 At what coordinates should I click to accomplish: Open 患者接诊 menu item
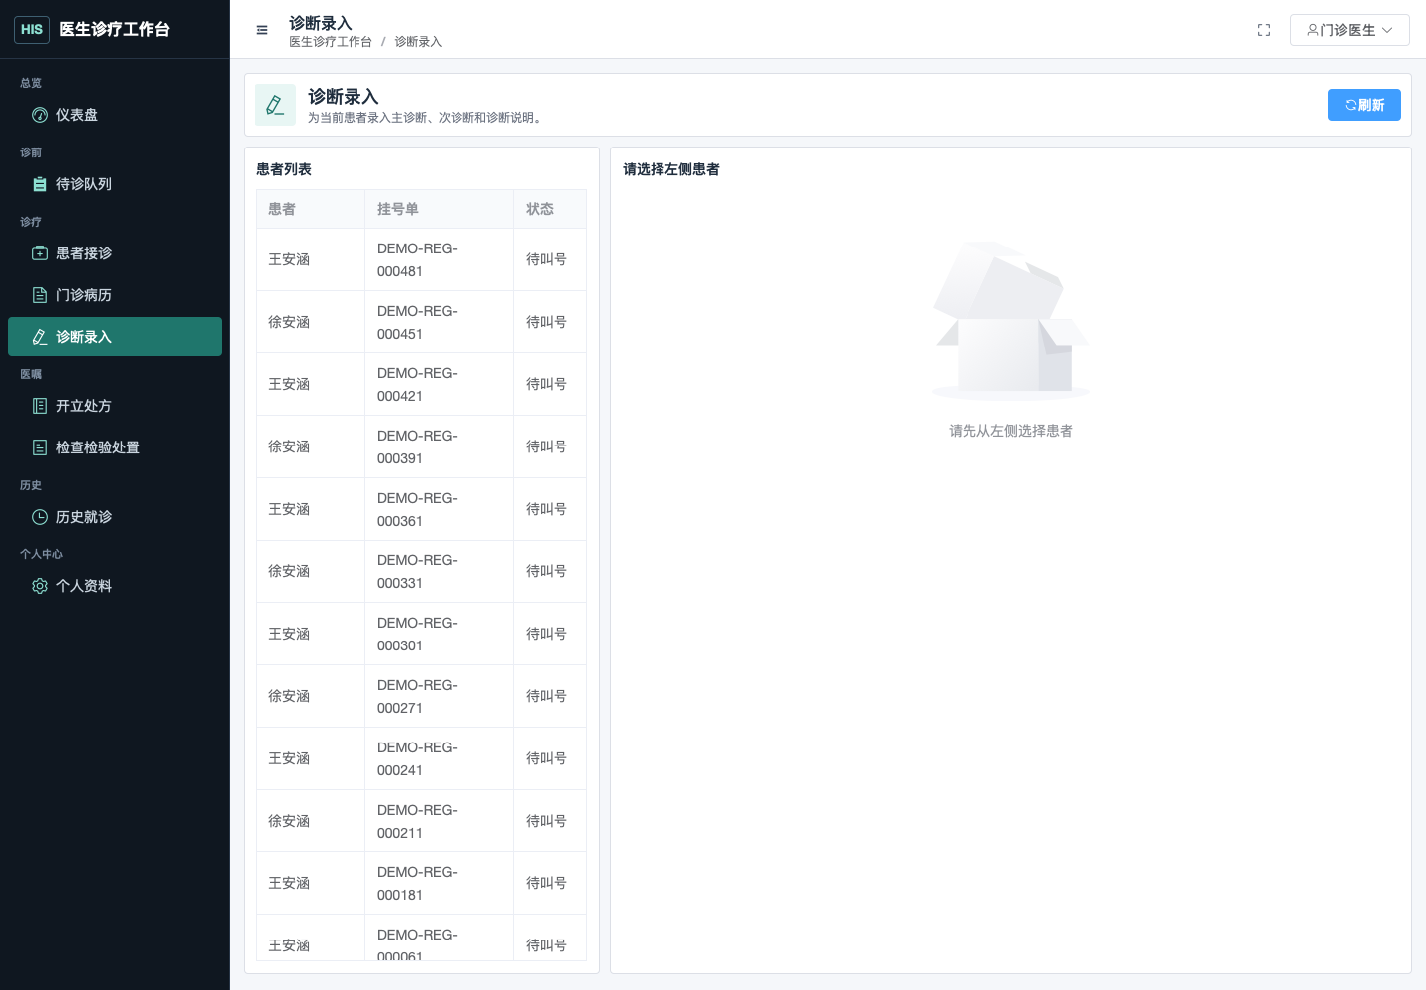click(x=115, y=253)
